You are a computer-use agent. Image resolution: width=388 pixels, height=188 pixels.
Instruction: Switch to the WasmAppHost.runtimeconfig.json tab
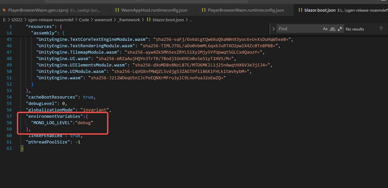154,10
